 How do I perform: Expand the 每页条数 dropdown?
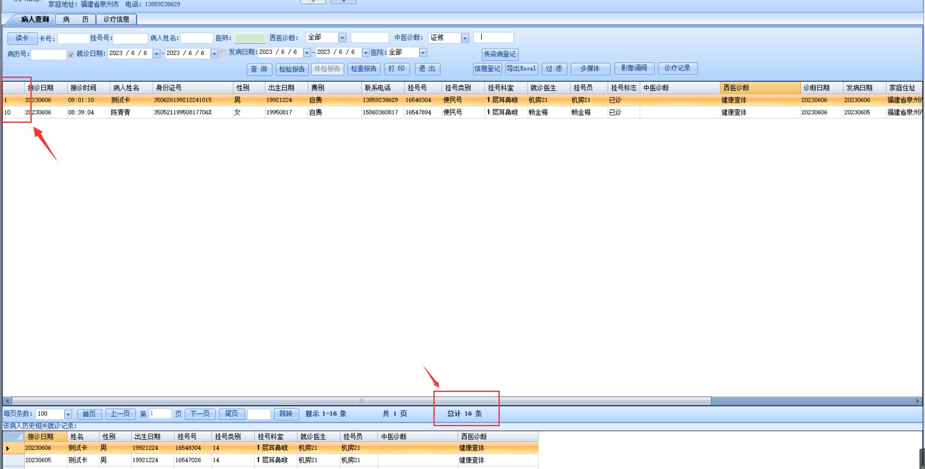point(68,414)
